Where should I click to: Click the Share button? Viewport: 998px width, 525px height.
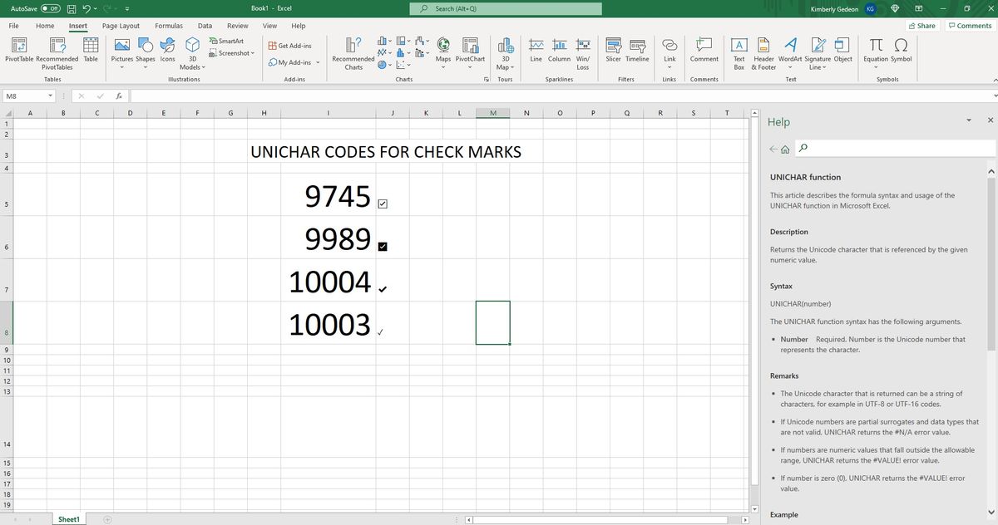coord(921,26)
